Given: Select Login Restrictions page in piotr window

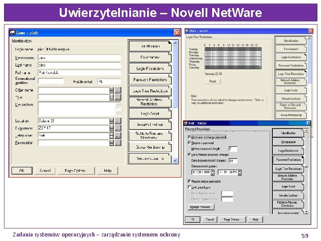Looking at the screenshot, I should click(150, 68).
